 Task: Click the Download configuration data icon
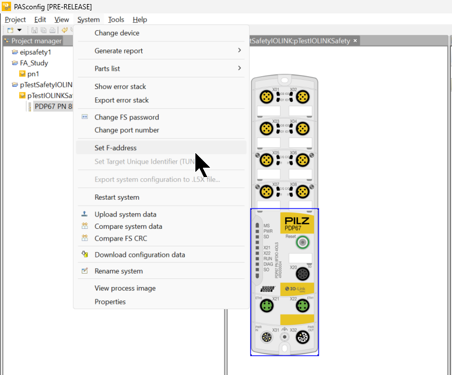[x=85, y=254]
